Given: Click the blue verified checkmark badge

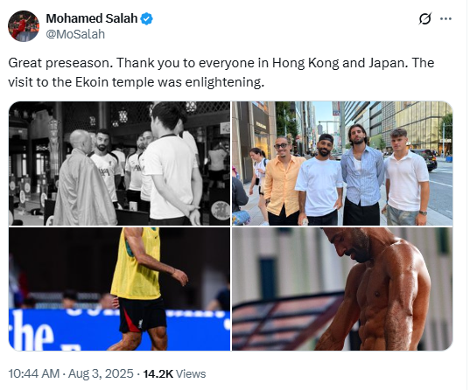Looking at the screenshot, I should [x=146, y=19].
